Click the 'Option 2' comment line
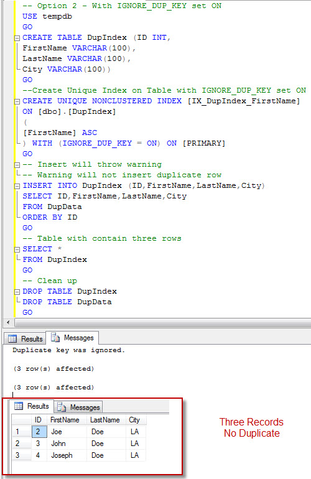Image resolution: width=311 pixels, height=479 pixels. coord(122,6)
